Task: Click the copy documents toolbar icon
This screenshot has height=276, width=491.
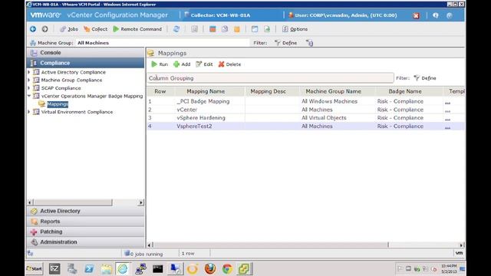Action: pyautogui.click(x=225, y=29)
